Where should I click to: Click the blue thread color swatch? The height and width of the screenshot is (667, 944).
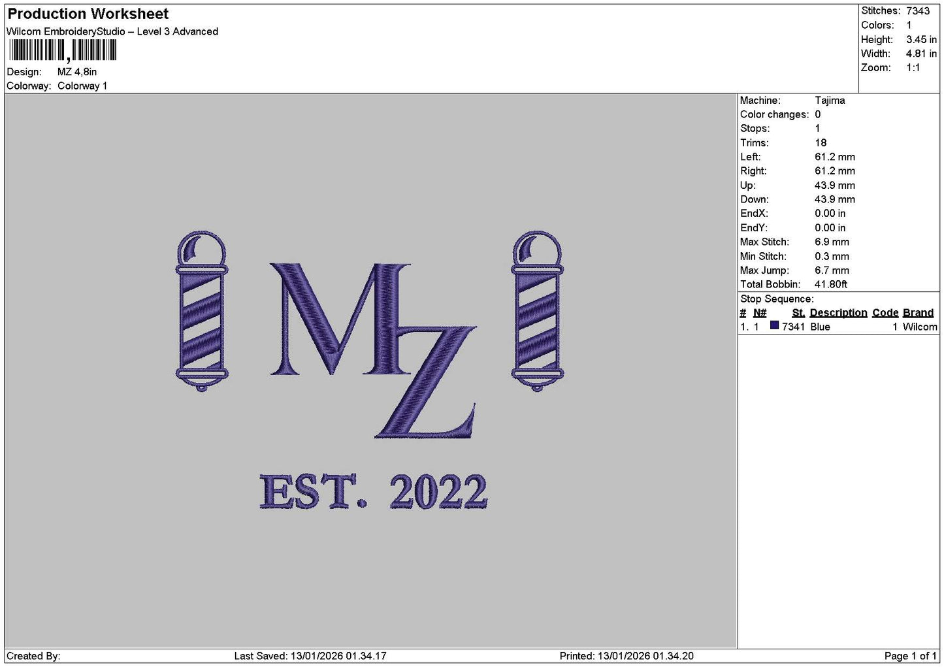pyautogui.click(x=774, y=326)
